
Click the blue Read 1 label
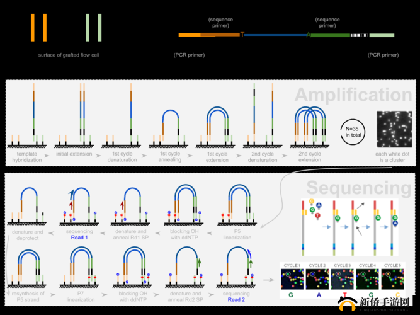[x=79, y=238]
